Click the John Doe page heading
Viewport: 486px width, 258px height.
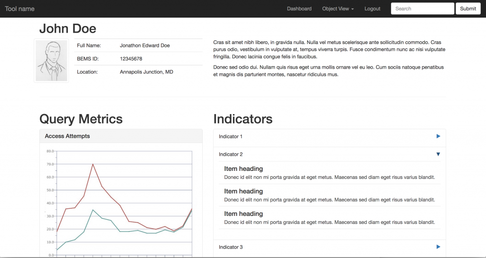point(67,28)
